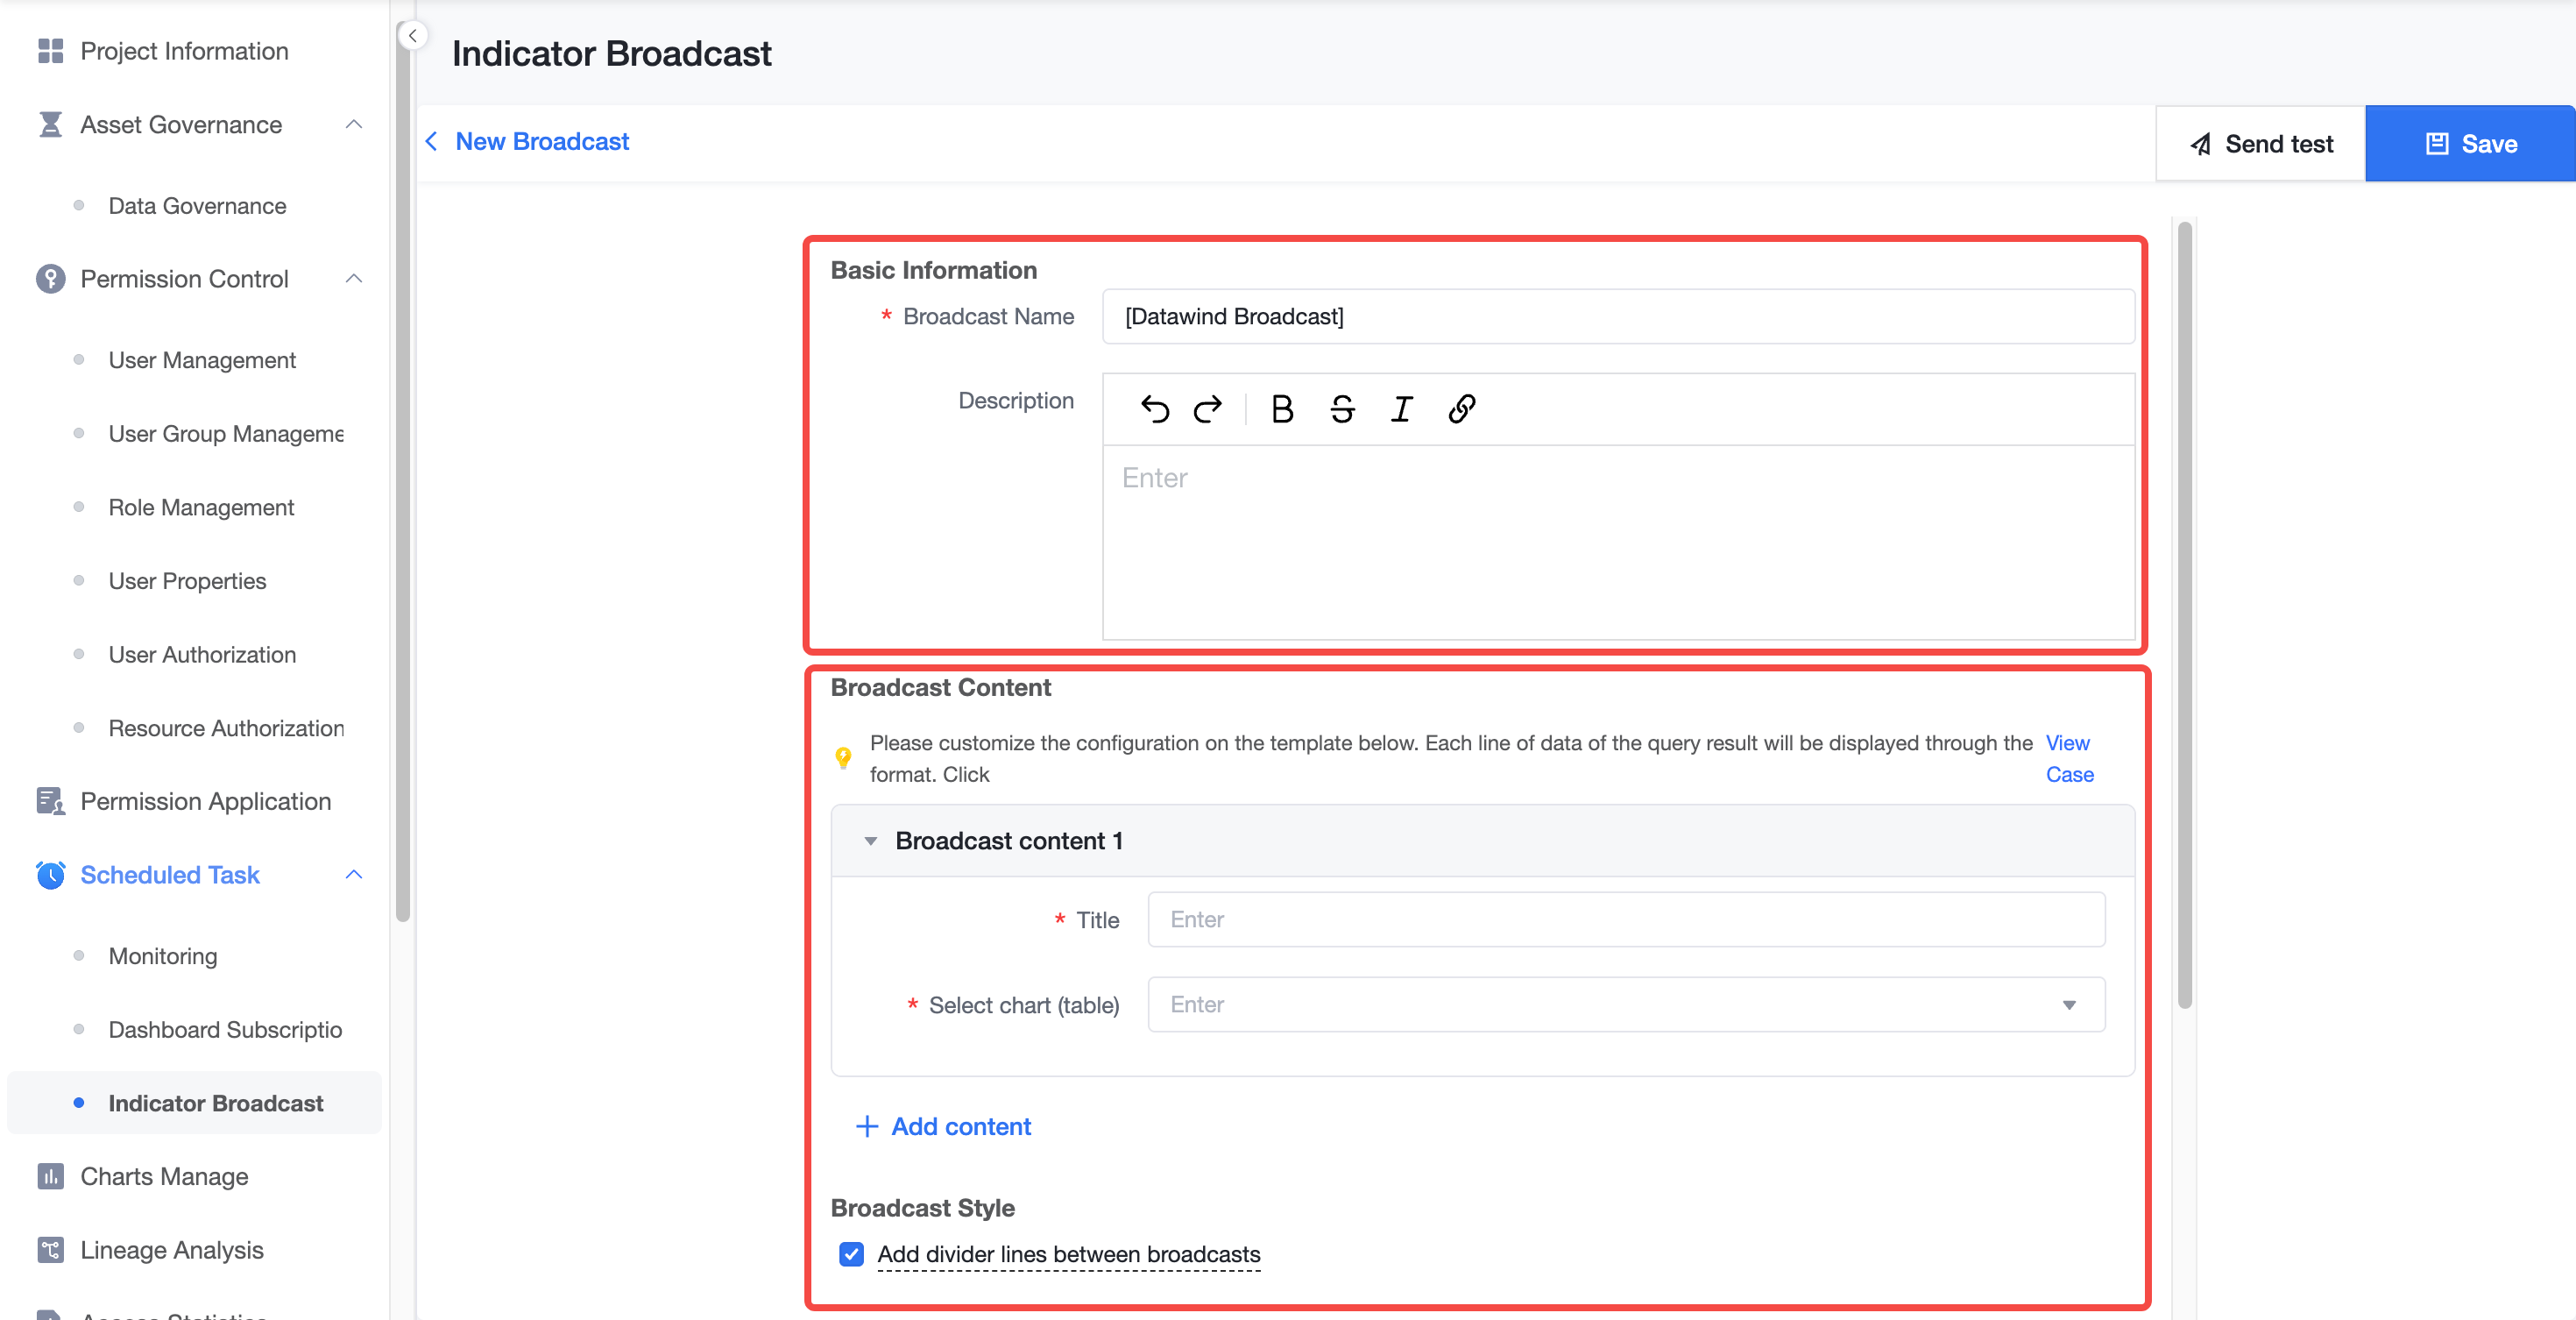The height and width of the screenshot is (1320, 2576).
Task: Apply italic formatting in Description editor
Action: pyautogui.click(x=1402, y=409)
